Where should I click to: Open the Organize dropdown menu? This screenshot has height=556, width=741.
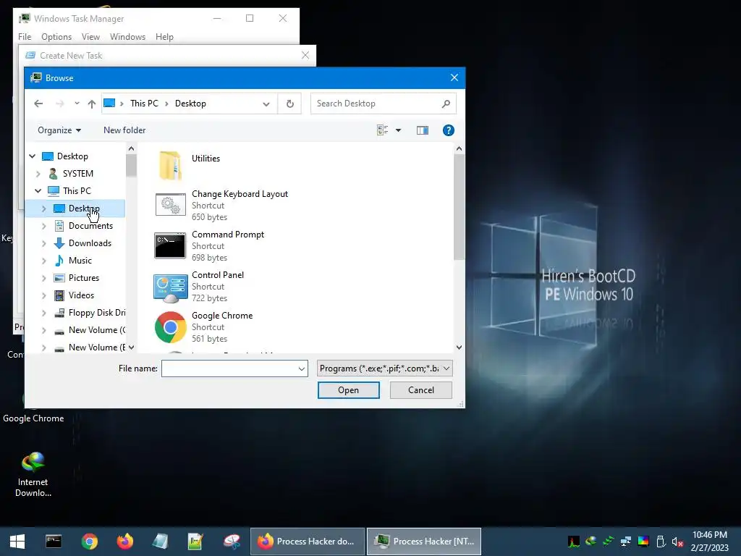(59, 130)
